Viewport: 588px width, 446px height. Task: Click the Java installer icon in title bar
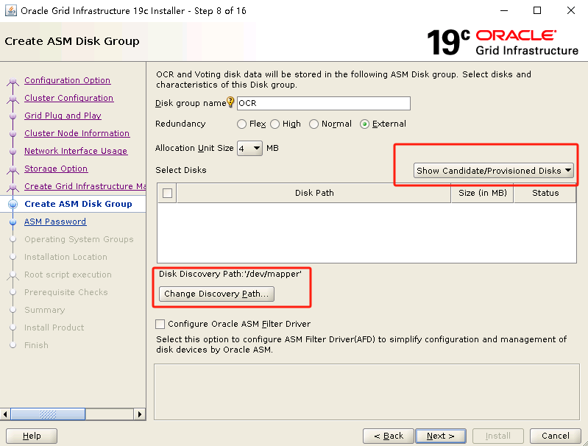point(10,10)
